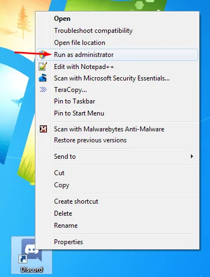Screen dimensions: 210x277
Task: Select Edit with Notepad++
Action: tap(117, 67)
